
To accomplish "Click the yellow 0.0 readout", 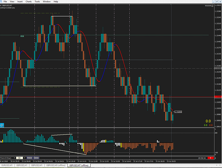I will tap(208, 121).
